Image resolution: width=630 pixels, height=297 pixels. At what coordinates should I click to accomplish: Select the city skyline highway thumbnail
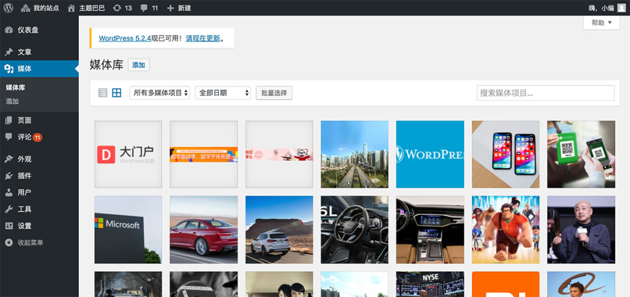pyautogui.click(x=355, y=154)
